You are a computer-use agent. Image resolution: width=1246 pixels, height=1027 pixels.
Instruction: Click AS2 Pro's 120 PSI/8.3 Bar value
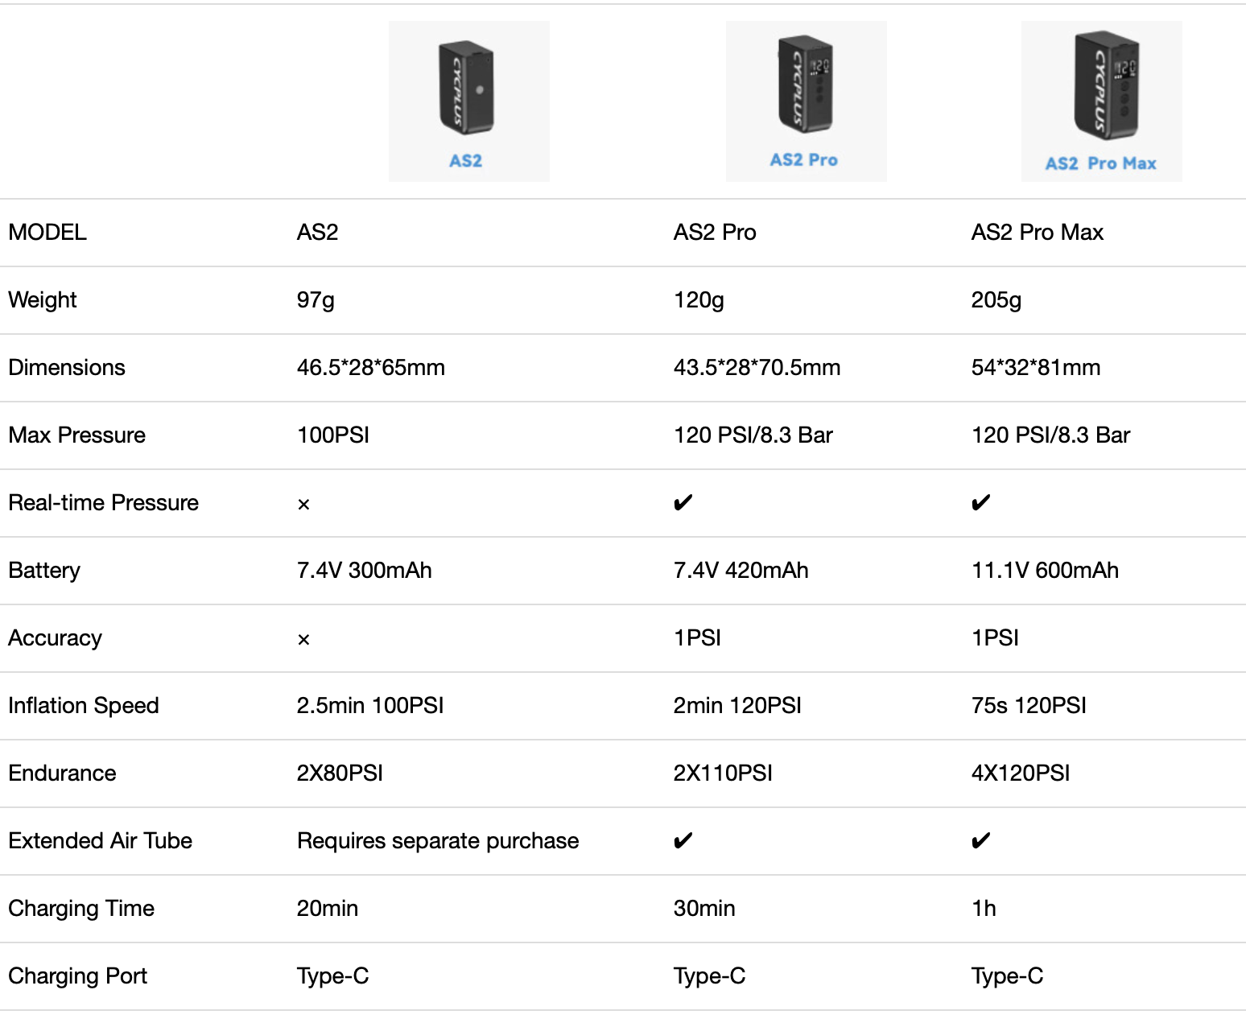click(753, 435)
